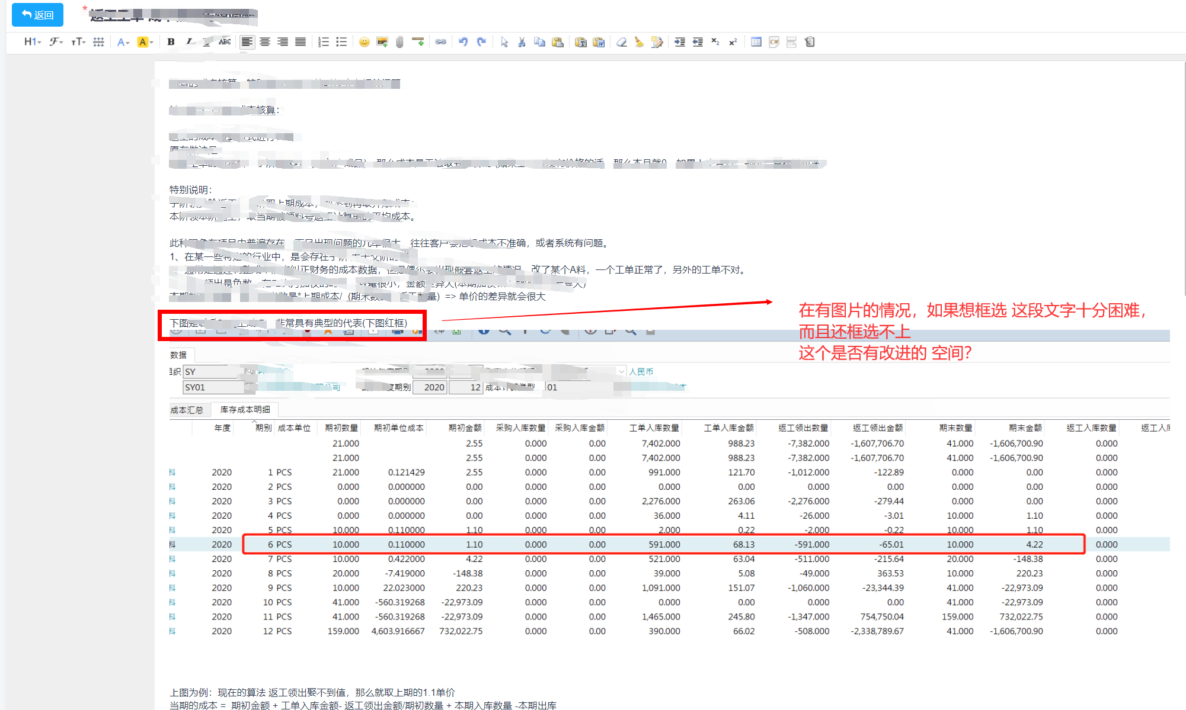The image size is (1186, 710).
Task: Align text center
Action: 265,42
